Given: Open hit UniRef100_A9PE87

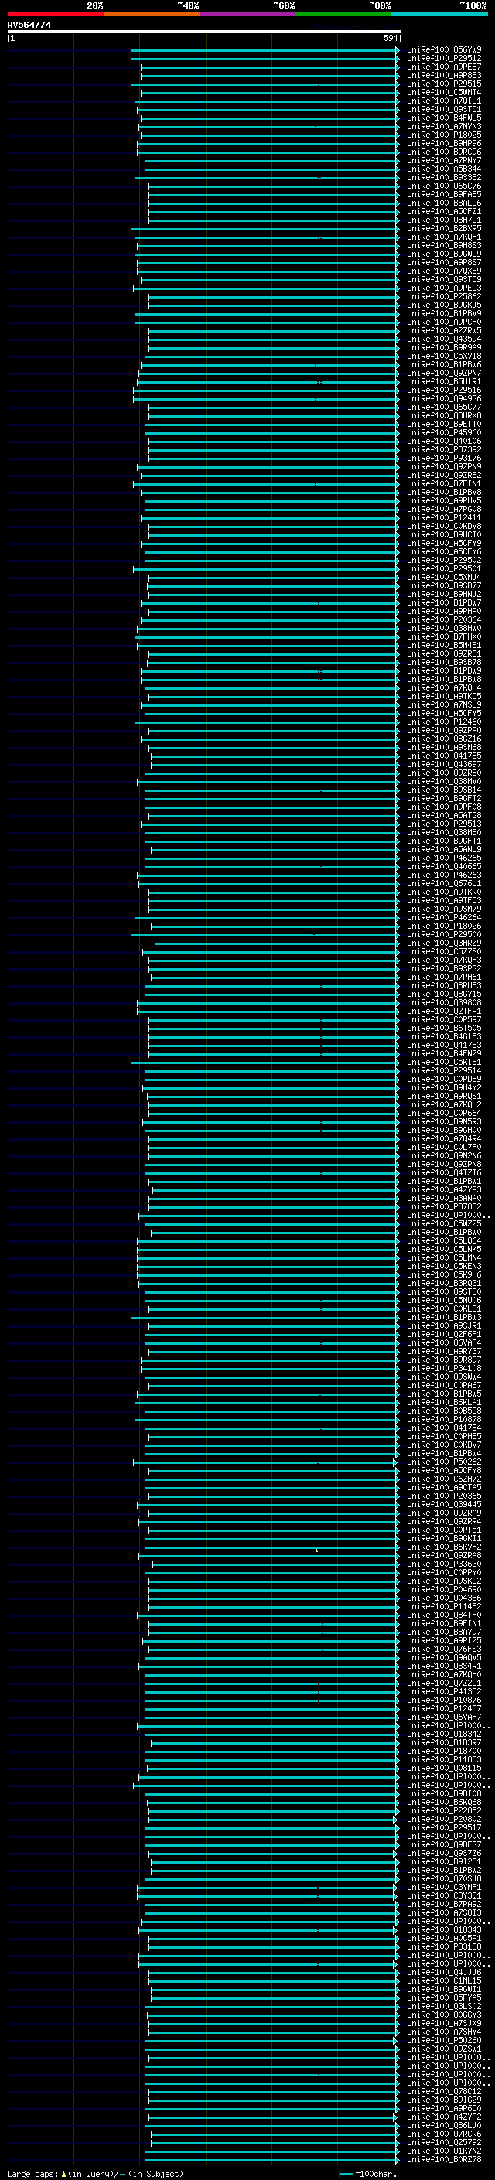Looking at the screenshot, I should 444,67.
